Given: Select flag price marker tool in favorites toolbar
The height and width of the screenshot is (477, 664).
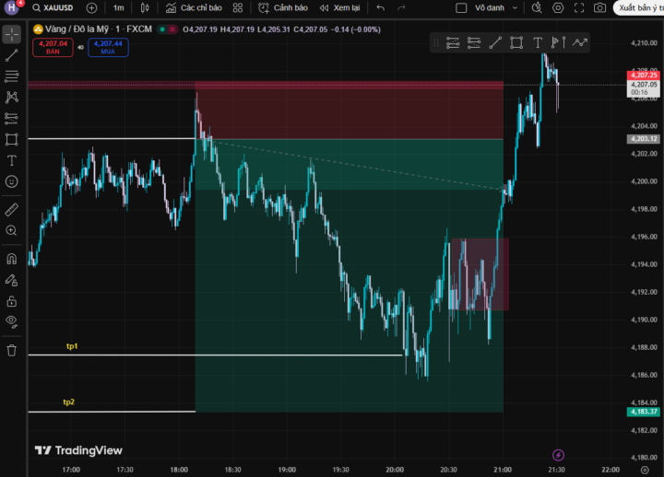Looking at the screenshot, I should (559, 42).
